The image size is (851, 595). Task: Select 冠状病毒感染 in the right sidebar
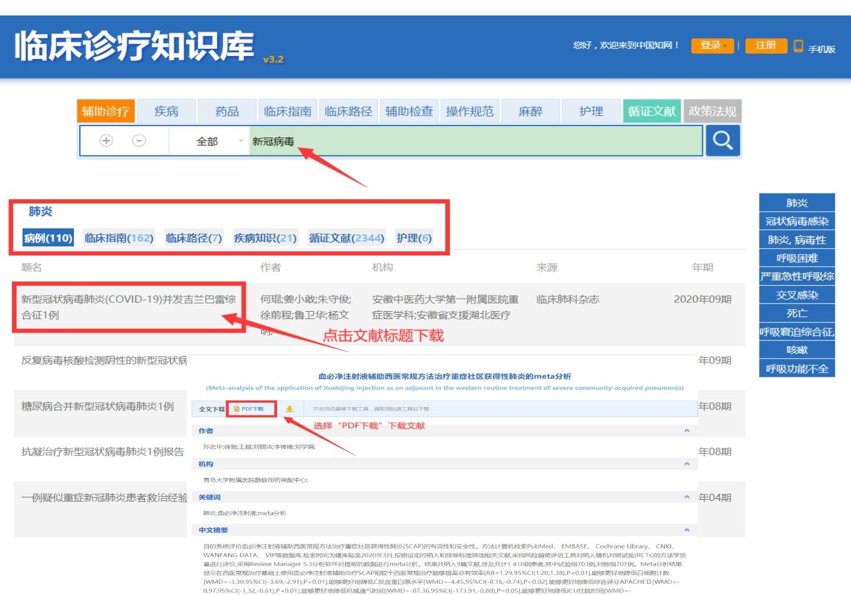click(x=797, y=221)
